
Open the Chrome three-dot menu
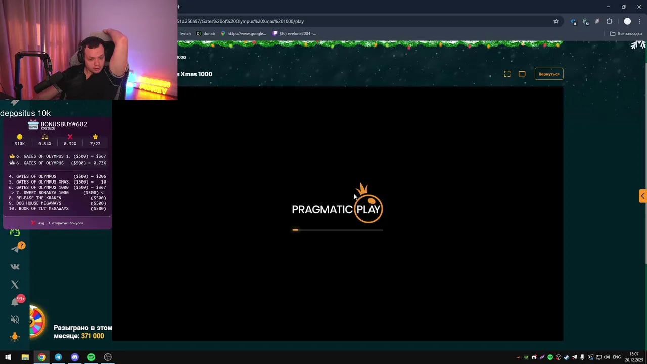click(639, 21)
